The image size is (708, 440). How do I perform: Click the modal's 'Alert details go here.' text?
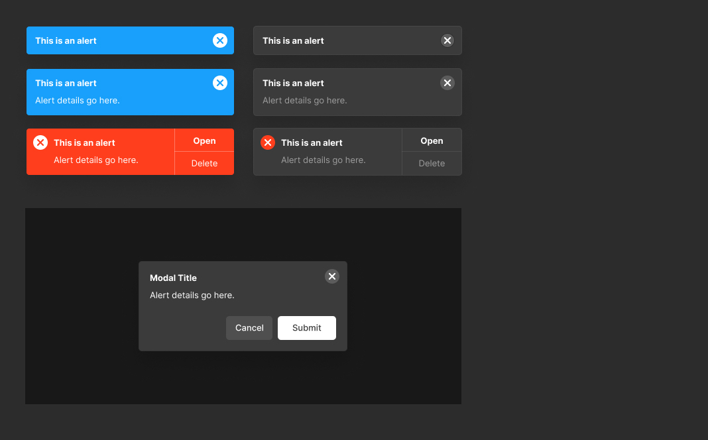(192, 295)
